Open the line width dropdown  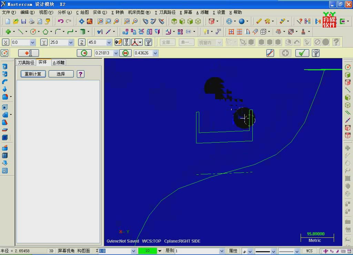(x=297, y=251)
